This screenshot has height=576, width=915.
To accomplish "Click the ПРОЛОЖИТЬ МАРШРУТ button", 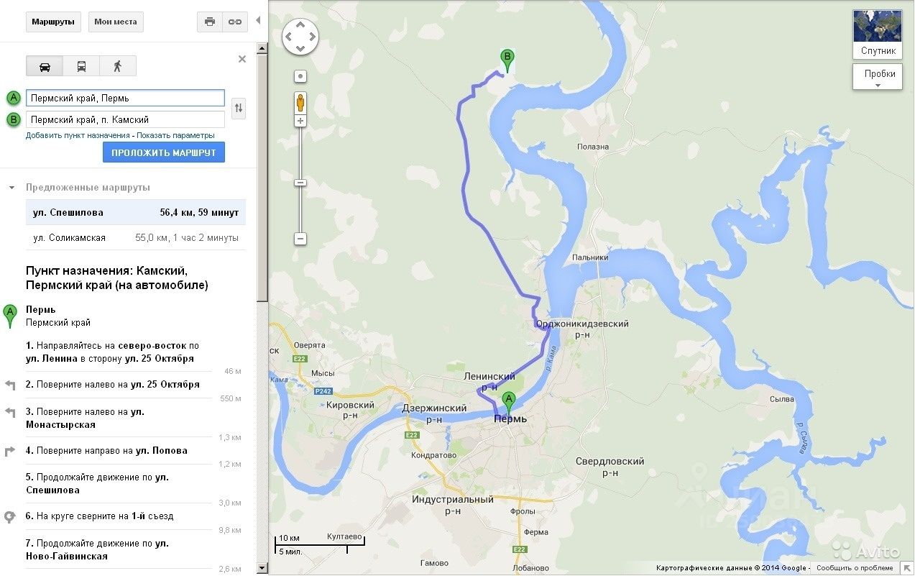I will point(164,152).
